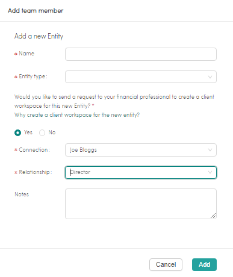Click the Name field label
The height and width of the screenshot is (277, 233).
point(26,54)
